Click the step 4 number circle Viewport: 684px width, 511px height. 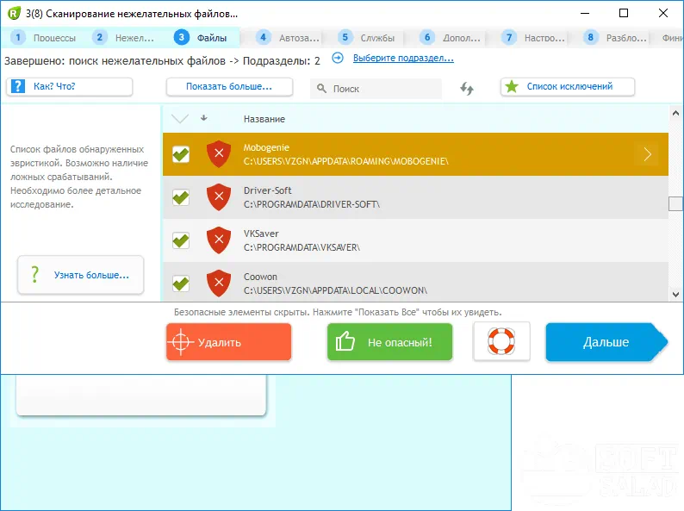point(263,38)
